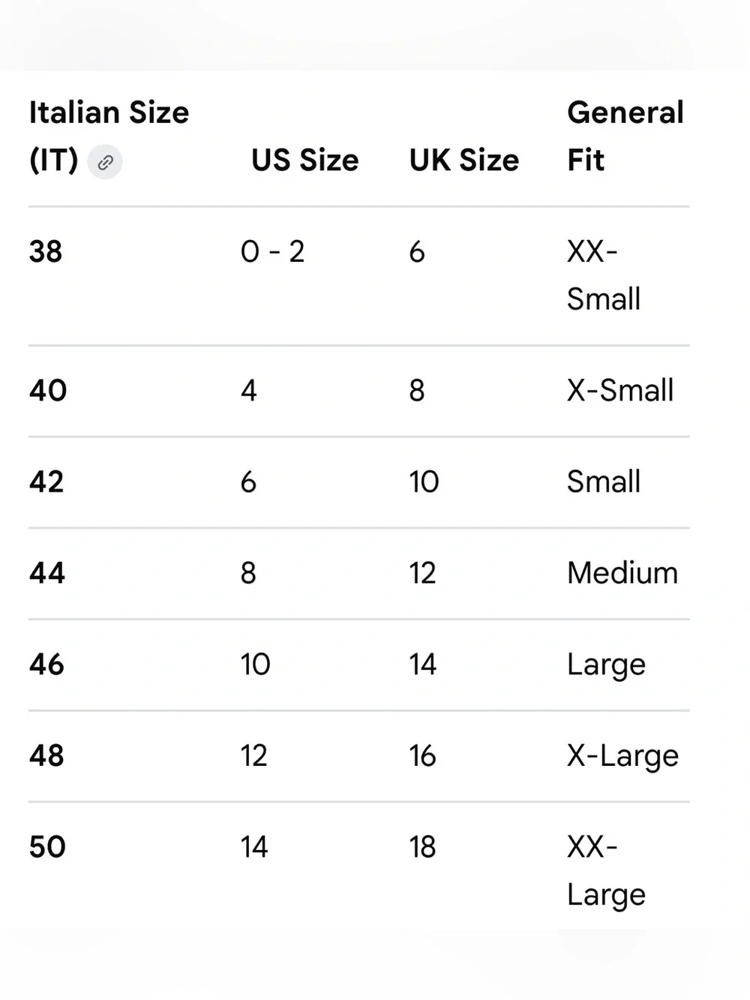
Task: Click the XX-Large fit cell
Action: pyautogui.click(x=606, y=872)
